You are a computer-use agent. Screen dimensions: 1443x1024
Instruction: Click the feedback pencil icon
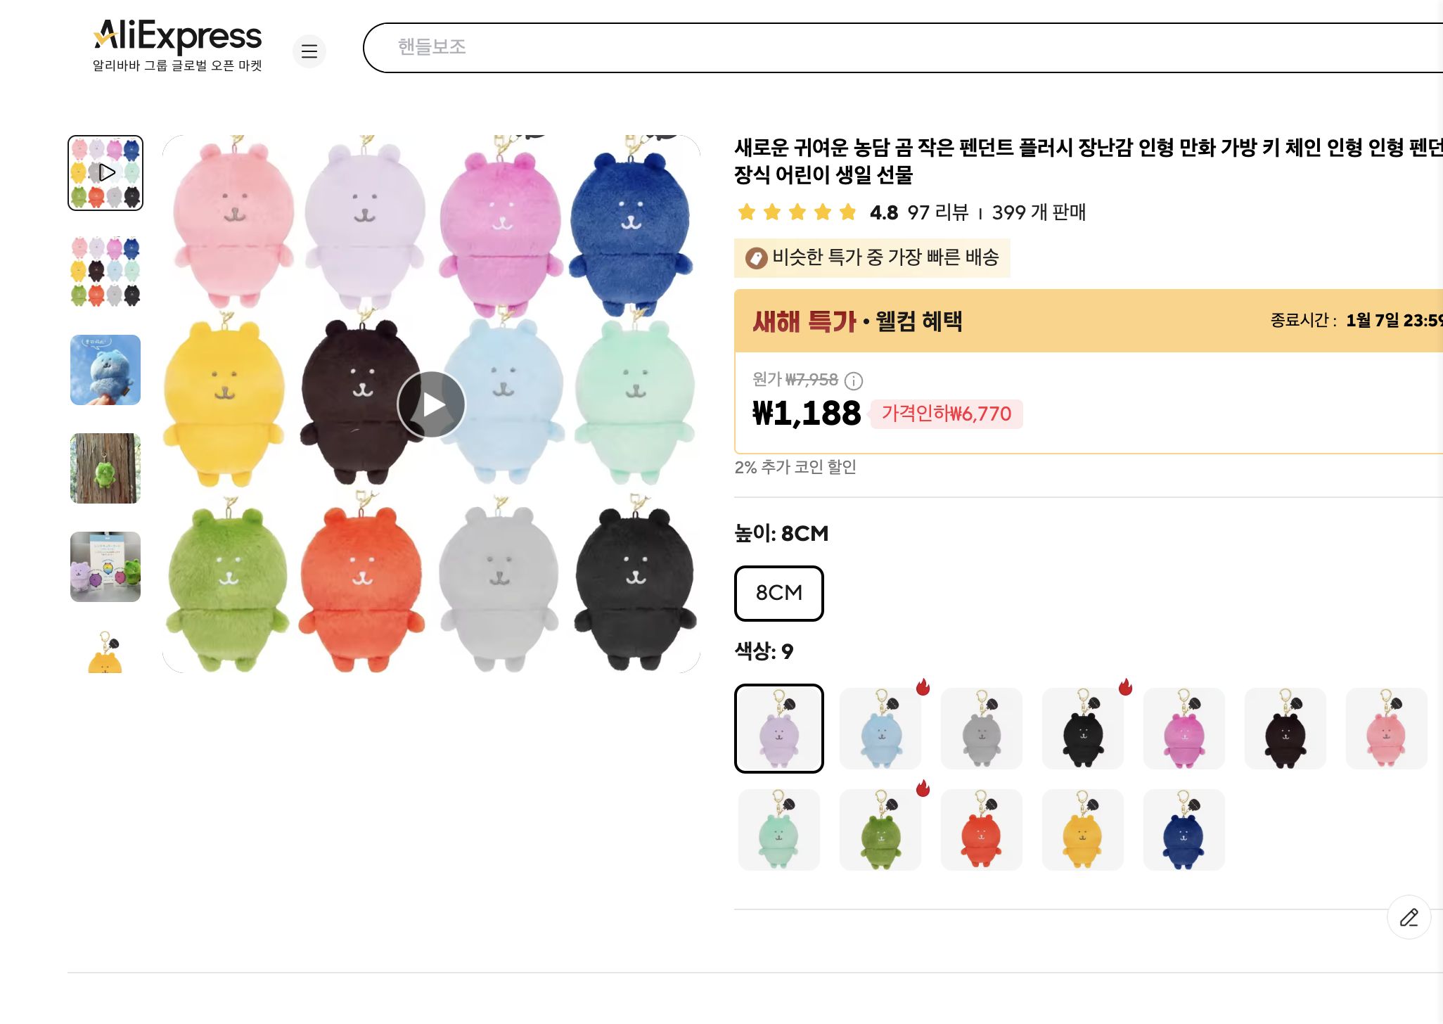[x=1409, y=918]
